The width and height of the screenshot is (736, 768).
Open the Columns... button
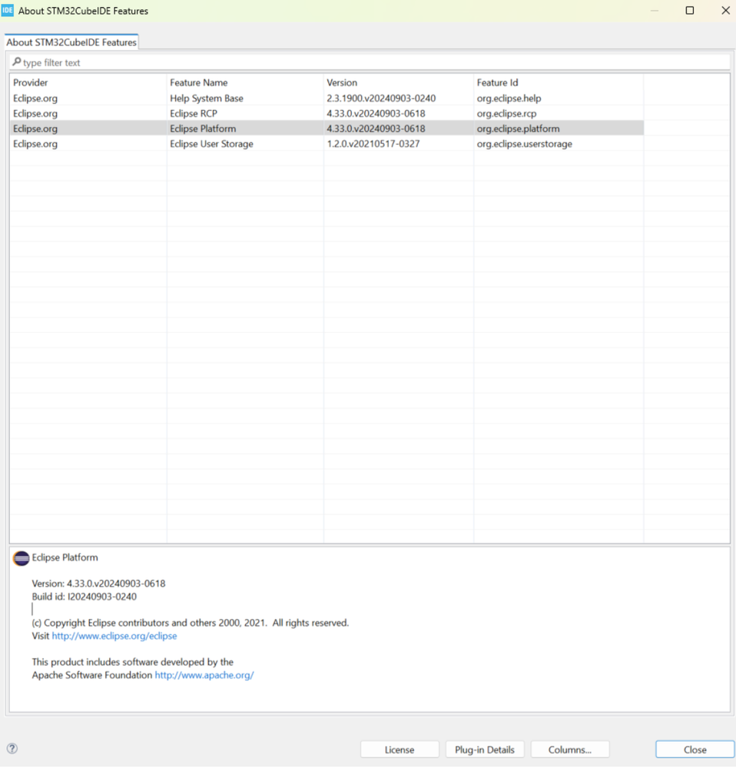(569, 750)
